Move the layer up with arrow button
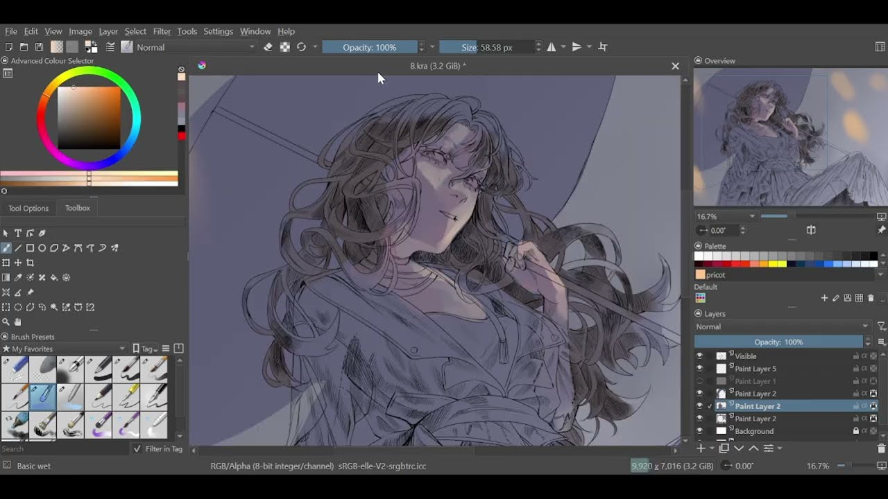 pyautogui.click(x=753, y=448)
